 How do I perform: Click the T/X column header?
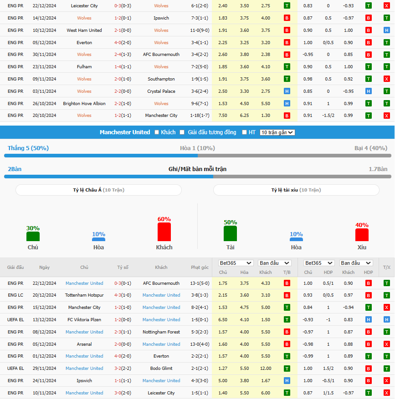(x=387, y=267)
